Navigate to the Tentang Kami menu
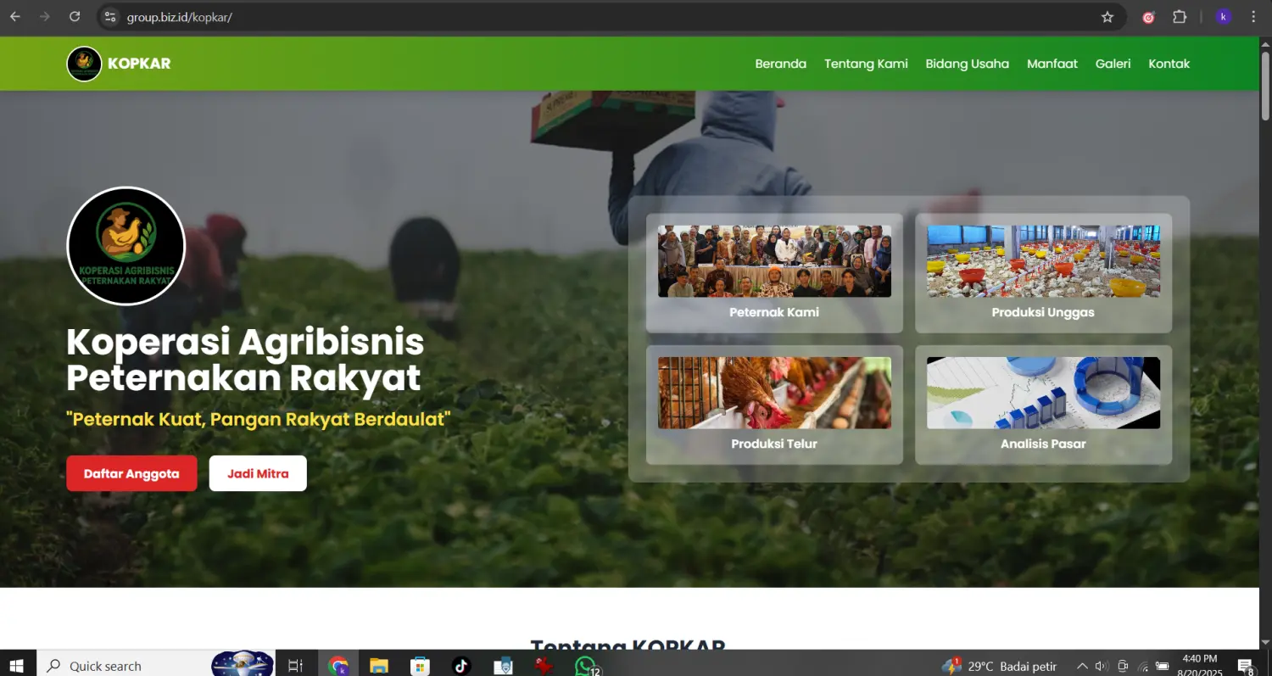The width and height of the screenshot is (1272, 676). pyautogui.click(x=866, y=63)
